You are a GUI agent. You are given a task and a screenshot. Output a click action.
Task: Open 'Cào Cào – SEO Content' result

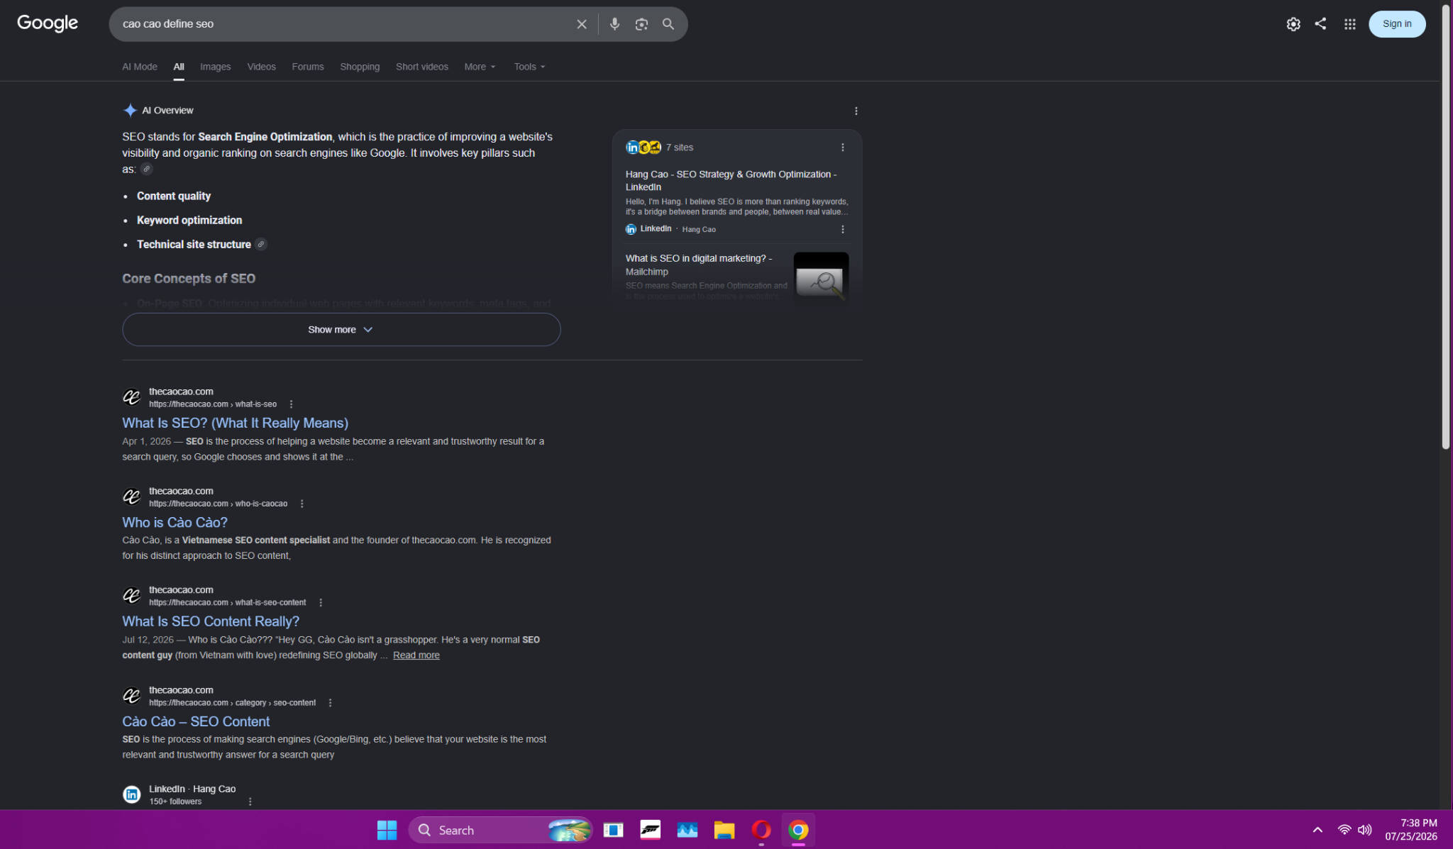(x=196, y=721)
